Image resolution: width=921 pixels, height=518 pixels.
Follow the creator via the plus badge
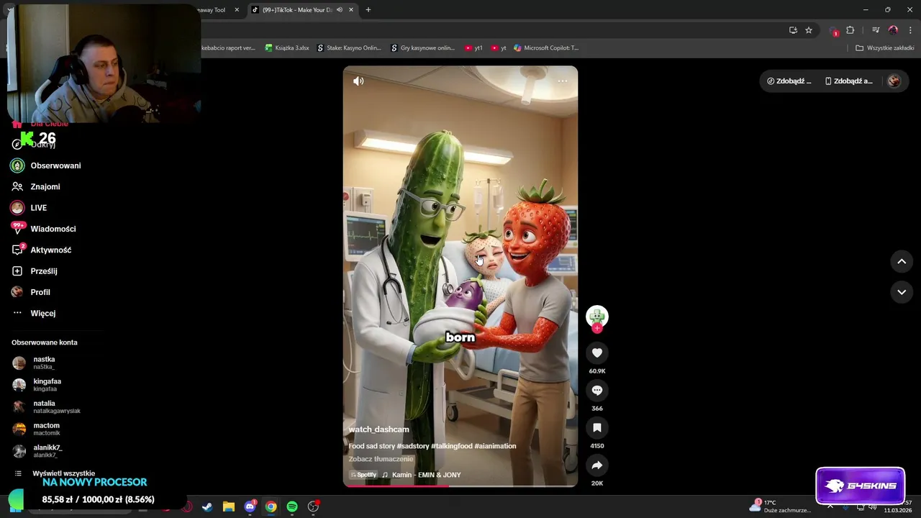coord(597,328)
